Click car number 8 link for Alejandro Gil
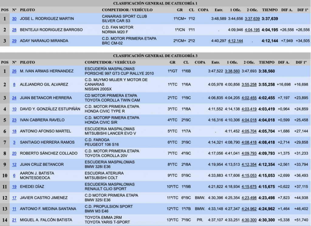Screen dimensions: 311x226 pos(14,84)
